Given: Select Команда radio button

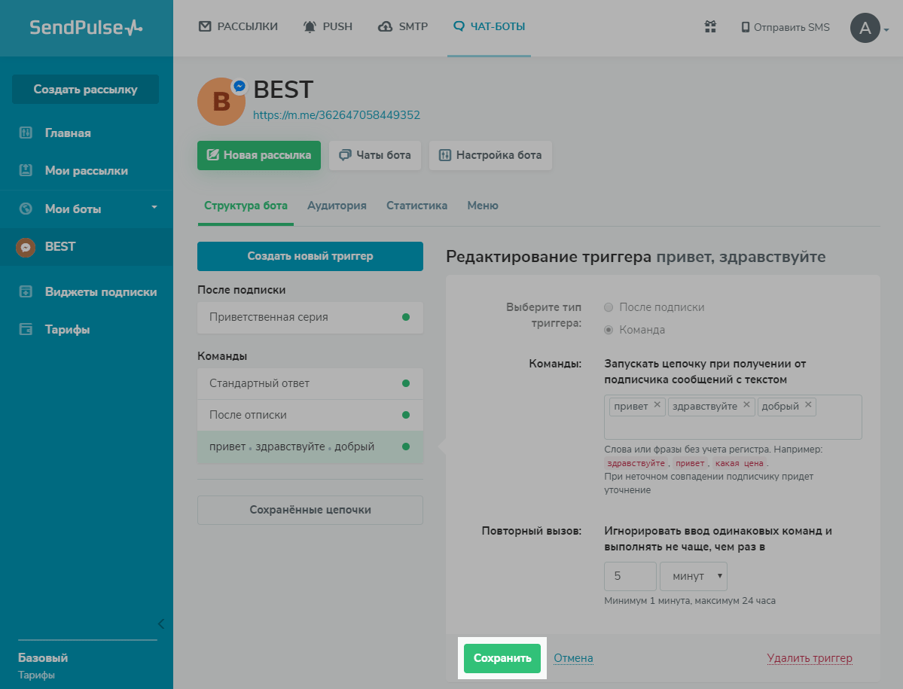Looking at the screenshot, I should pos(608,330).
